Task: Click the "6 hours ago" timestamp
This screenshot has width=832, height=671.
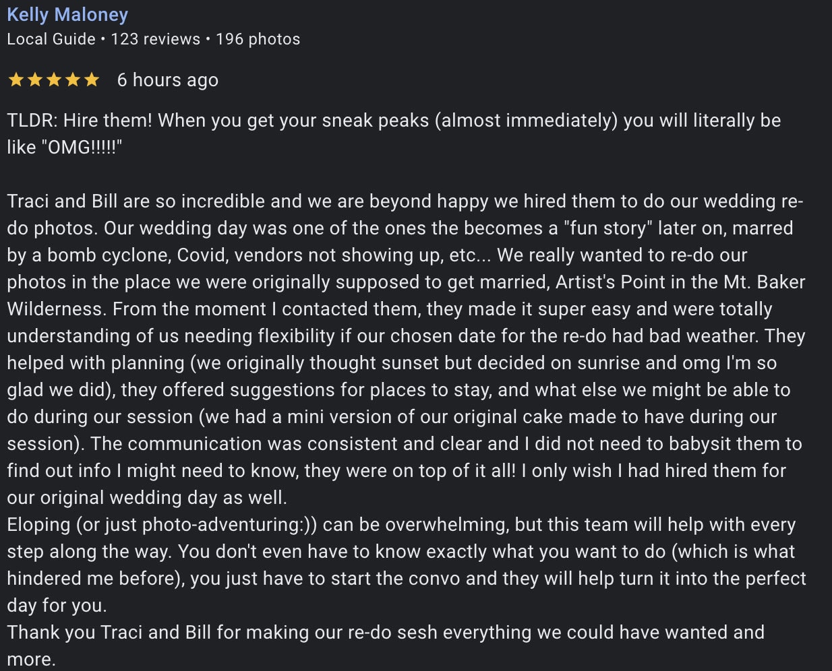Action: click(168, 80)
